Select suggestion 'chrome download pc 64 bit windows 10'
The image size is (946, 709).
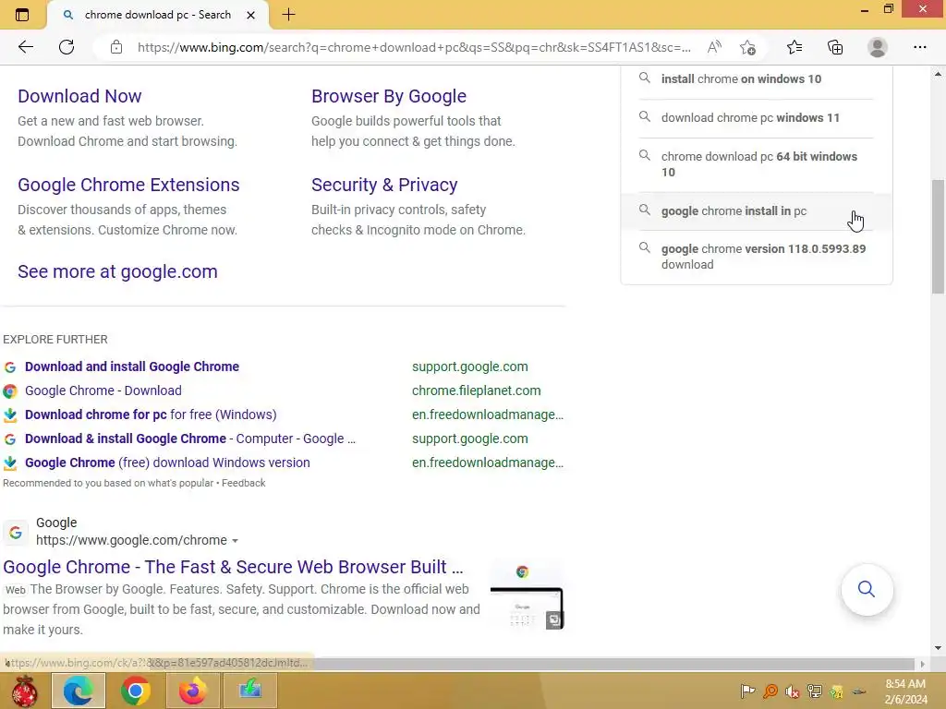pyautogui.click(x=757, y=164)
